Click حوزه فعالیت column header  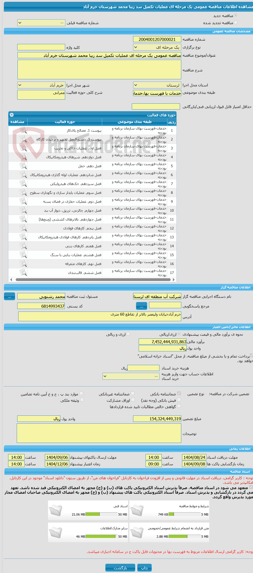[65, 122]
